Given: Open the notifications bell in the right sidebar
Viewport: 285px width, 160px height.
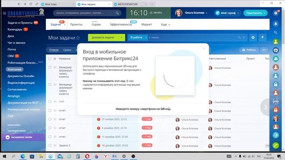Looking at the screenshot, I should point(276,24).
